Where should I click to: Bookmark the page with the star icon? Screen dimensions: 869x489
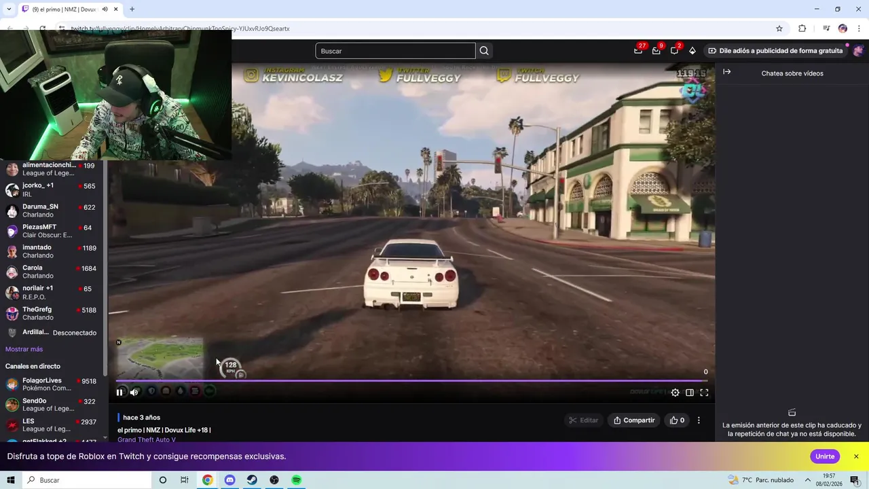click(x=779, y=29)
